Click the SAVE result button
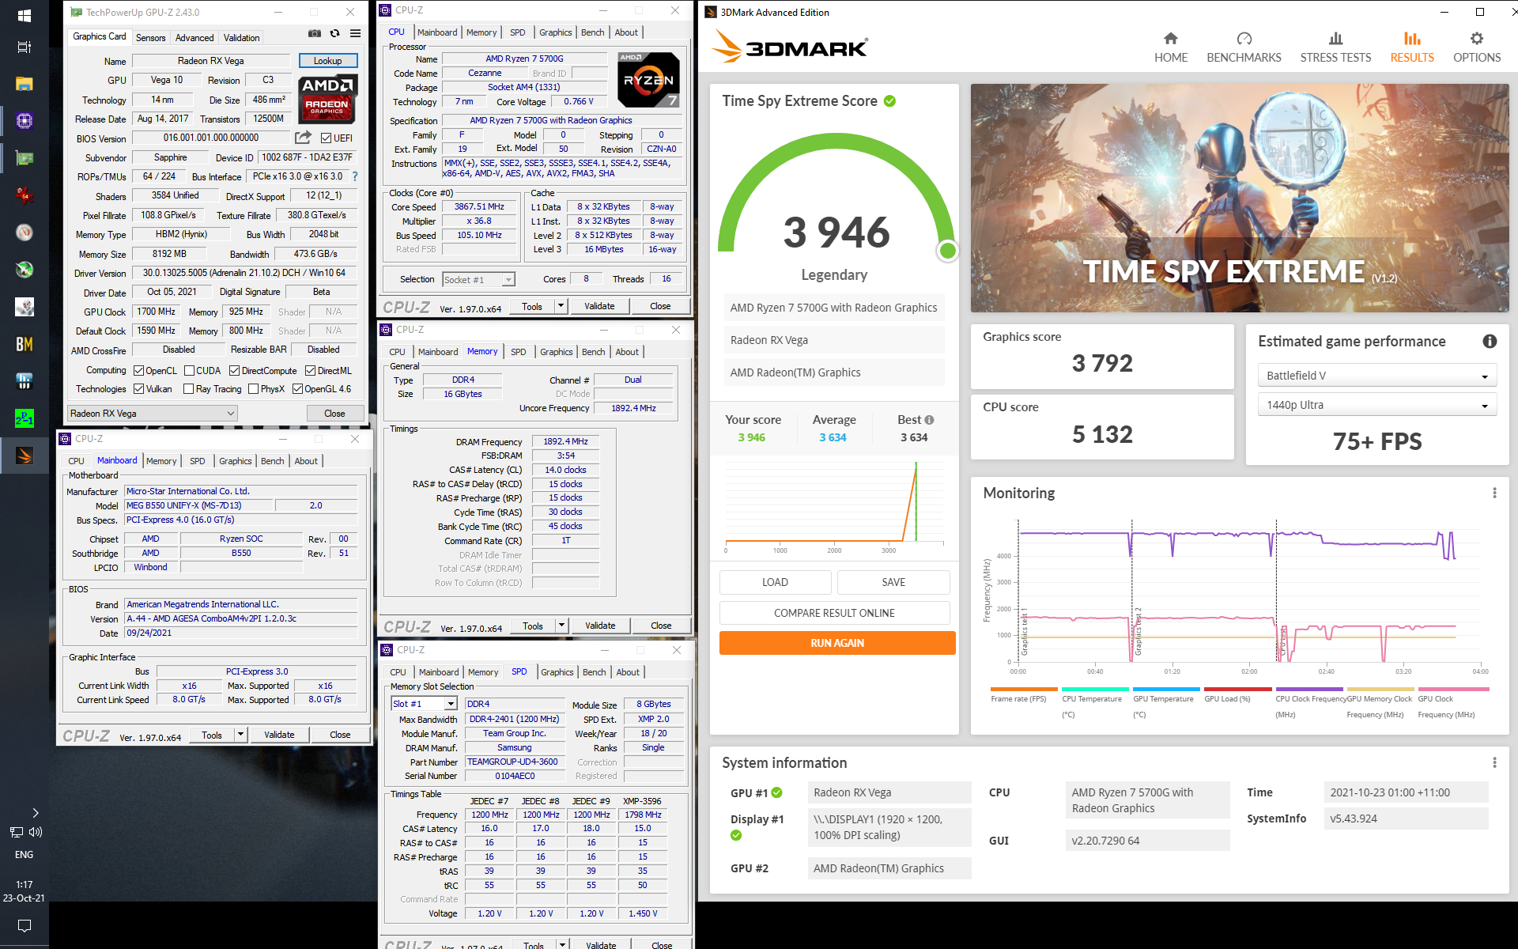 [x=893, y=582]
